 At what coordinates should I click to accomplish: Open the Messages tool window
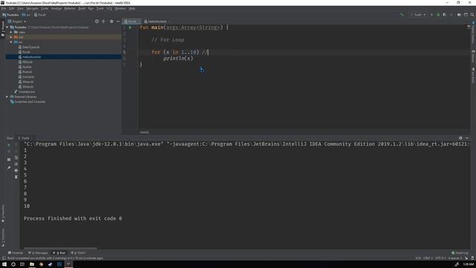tap(38, 253)
